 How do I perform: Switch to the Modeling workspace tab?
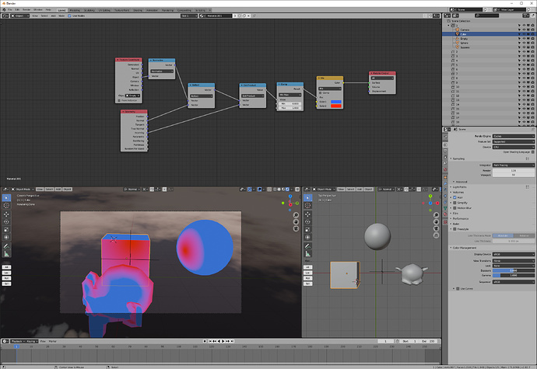[75, 10]
